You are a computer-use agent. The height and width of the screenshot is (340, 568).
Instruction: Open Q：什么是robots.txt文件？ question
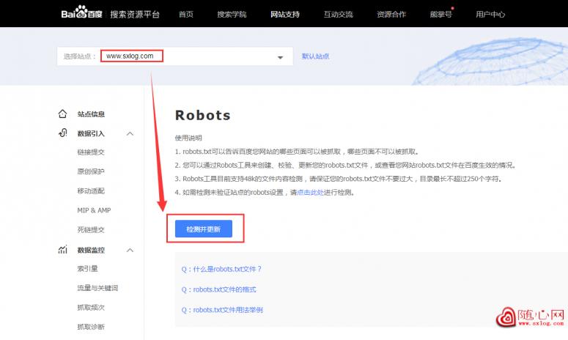click(x=221, y=269)
